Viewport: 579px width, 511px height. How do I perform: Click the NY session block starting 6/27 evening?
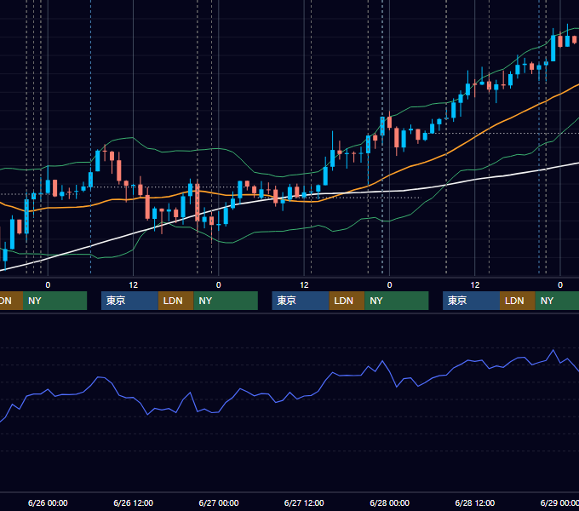pyautogui.click(x=397, y=301)
